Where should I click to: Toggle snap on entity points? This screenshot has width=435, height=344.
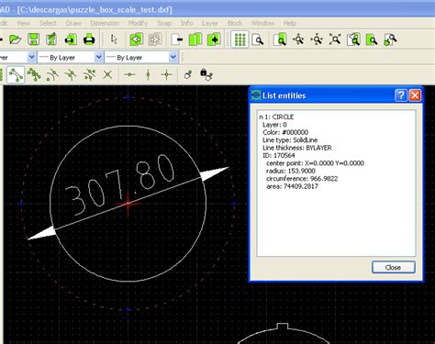click(x=34, y=74)
